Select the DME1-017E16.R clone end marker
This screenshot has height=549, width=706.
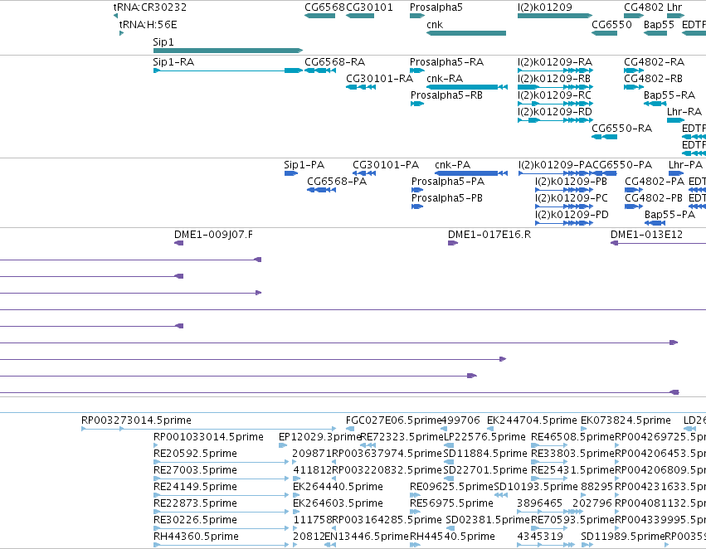pos(452,243)
